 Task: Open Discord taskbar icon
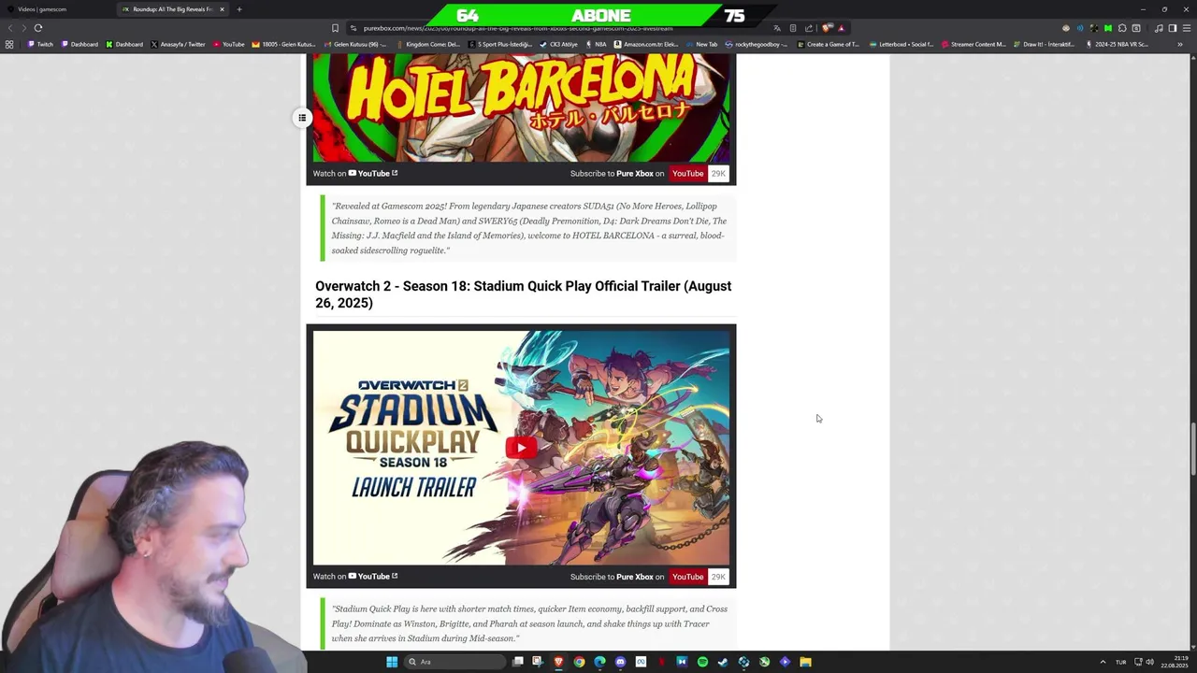coord(620,662)
